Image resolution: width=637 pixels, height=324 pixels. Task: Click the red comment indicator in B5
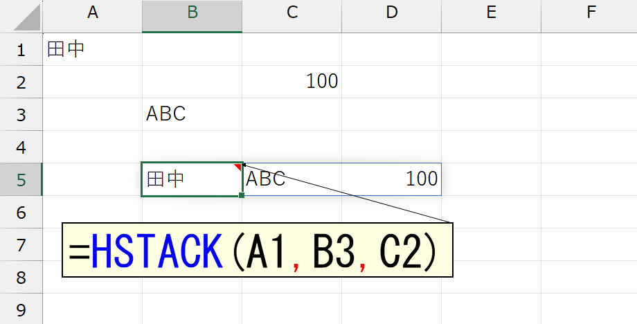238,166
